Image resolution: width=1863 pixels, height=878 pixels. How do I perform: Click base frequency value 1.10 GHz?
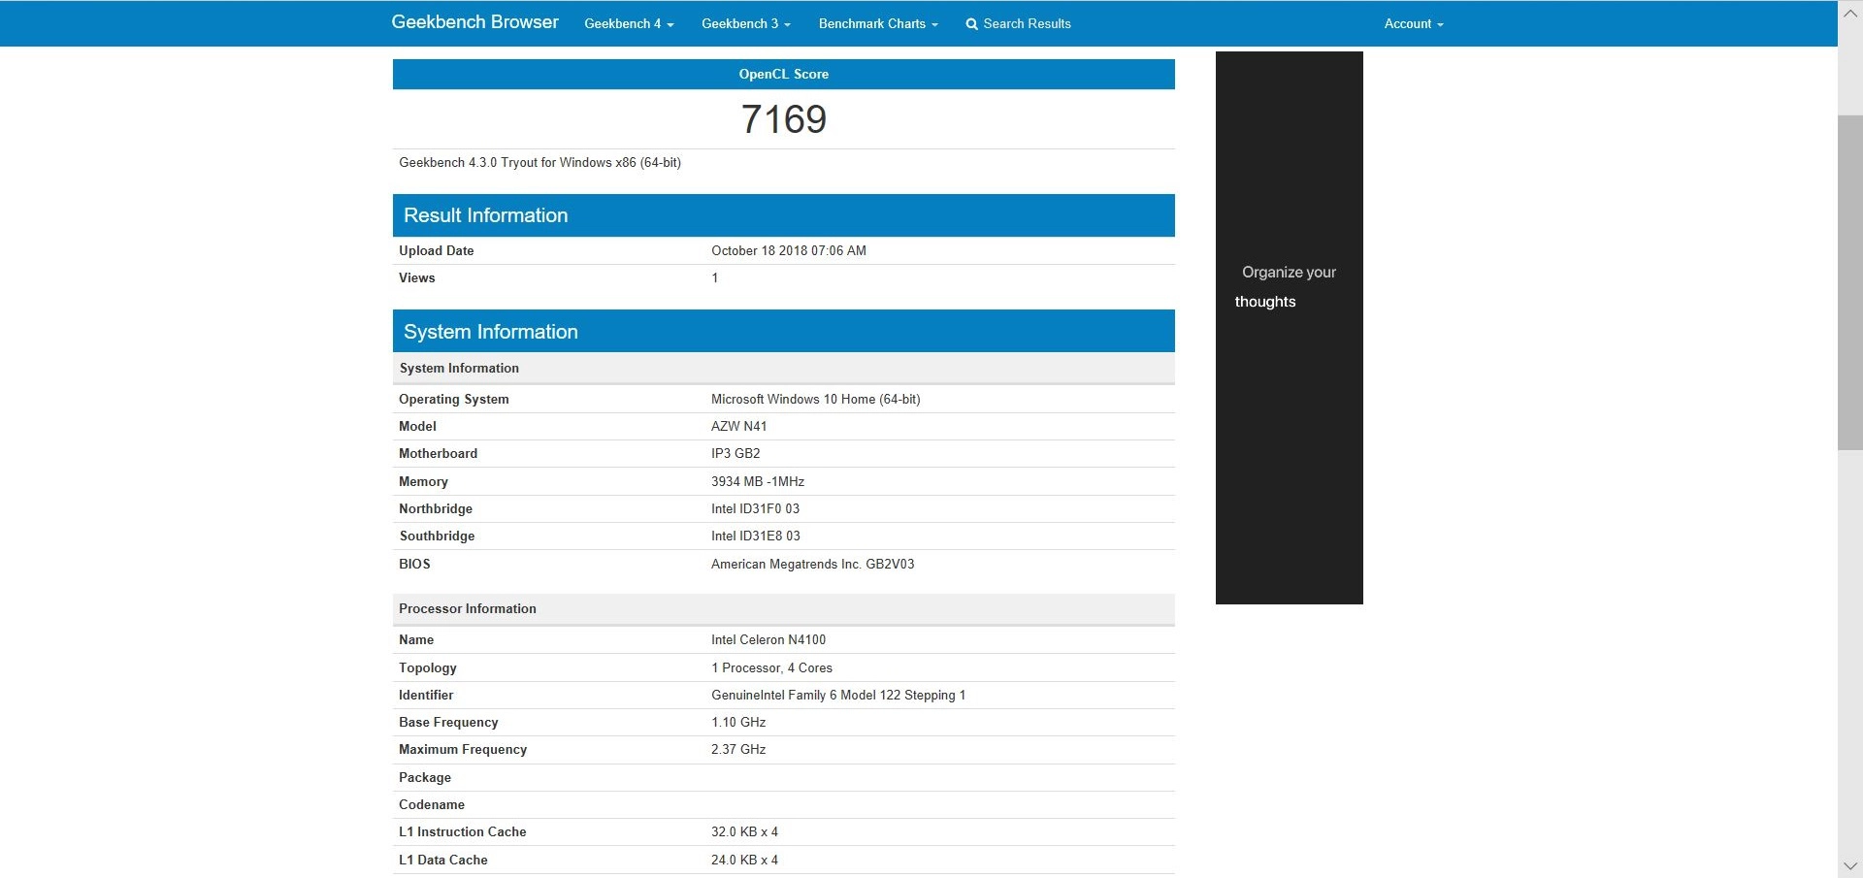point(738,722)
